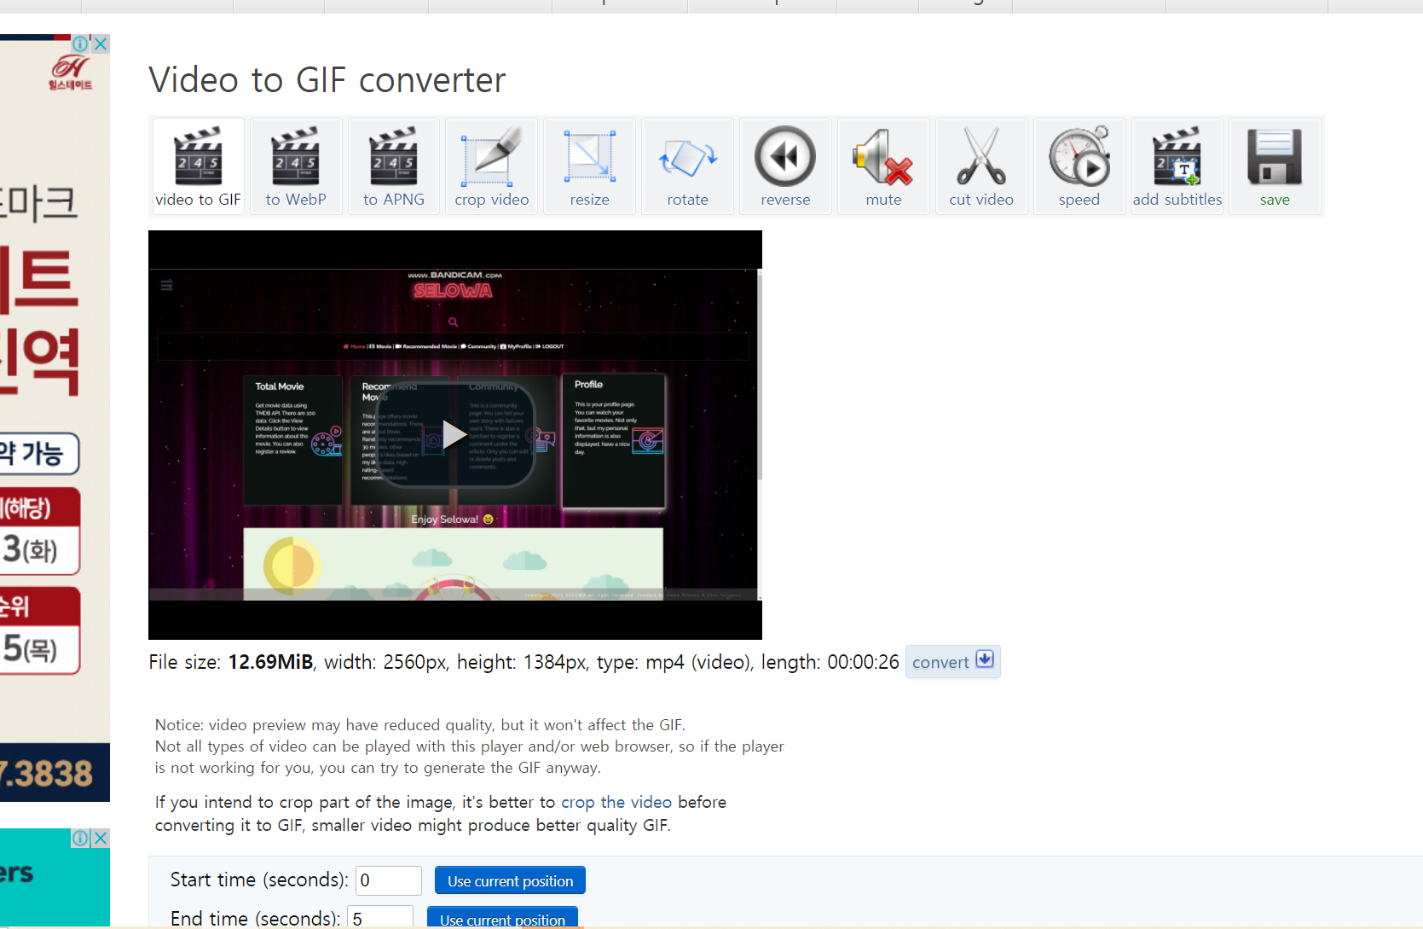The height and width of the screenshot is (929, 1423).
Task: Select the to WebP converter icon
Action: pyautogui.click(x=296, y=166)
